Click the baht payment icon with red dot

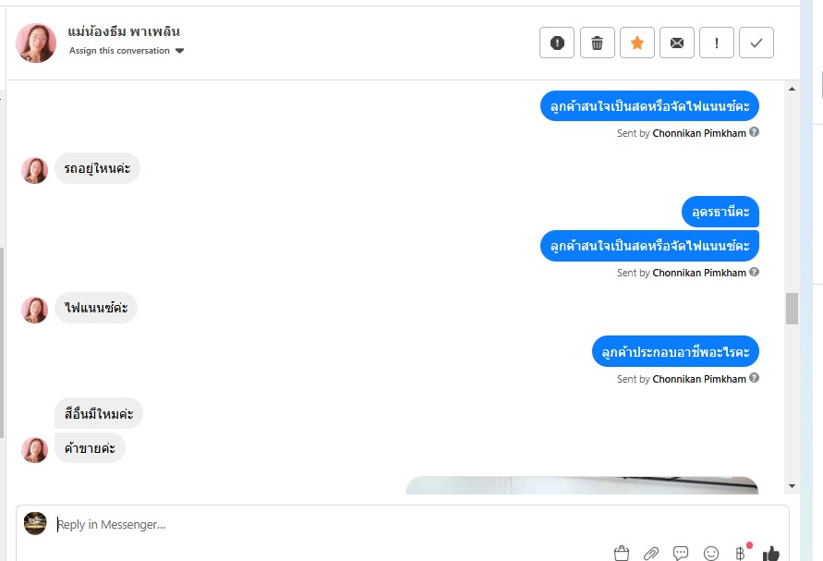[741, 553]
